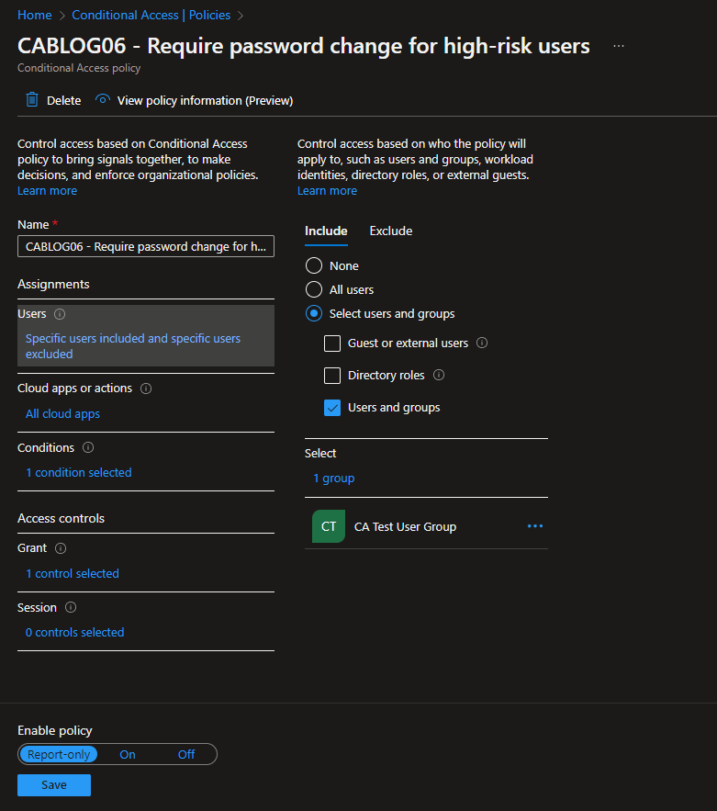Select the None radio button
This screenshot has width=717, height=811.
[314, 265]
